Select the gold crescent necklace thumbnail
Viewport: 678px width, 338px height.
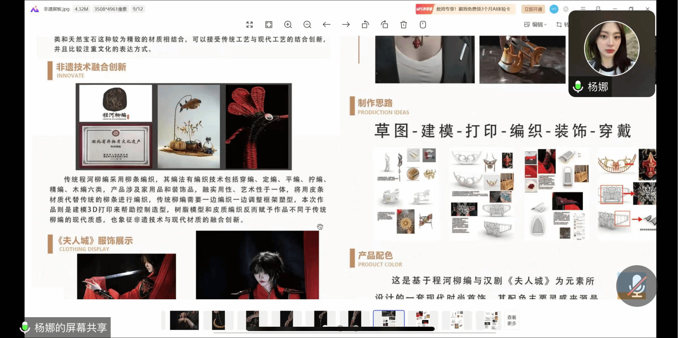tap(218, 320)
